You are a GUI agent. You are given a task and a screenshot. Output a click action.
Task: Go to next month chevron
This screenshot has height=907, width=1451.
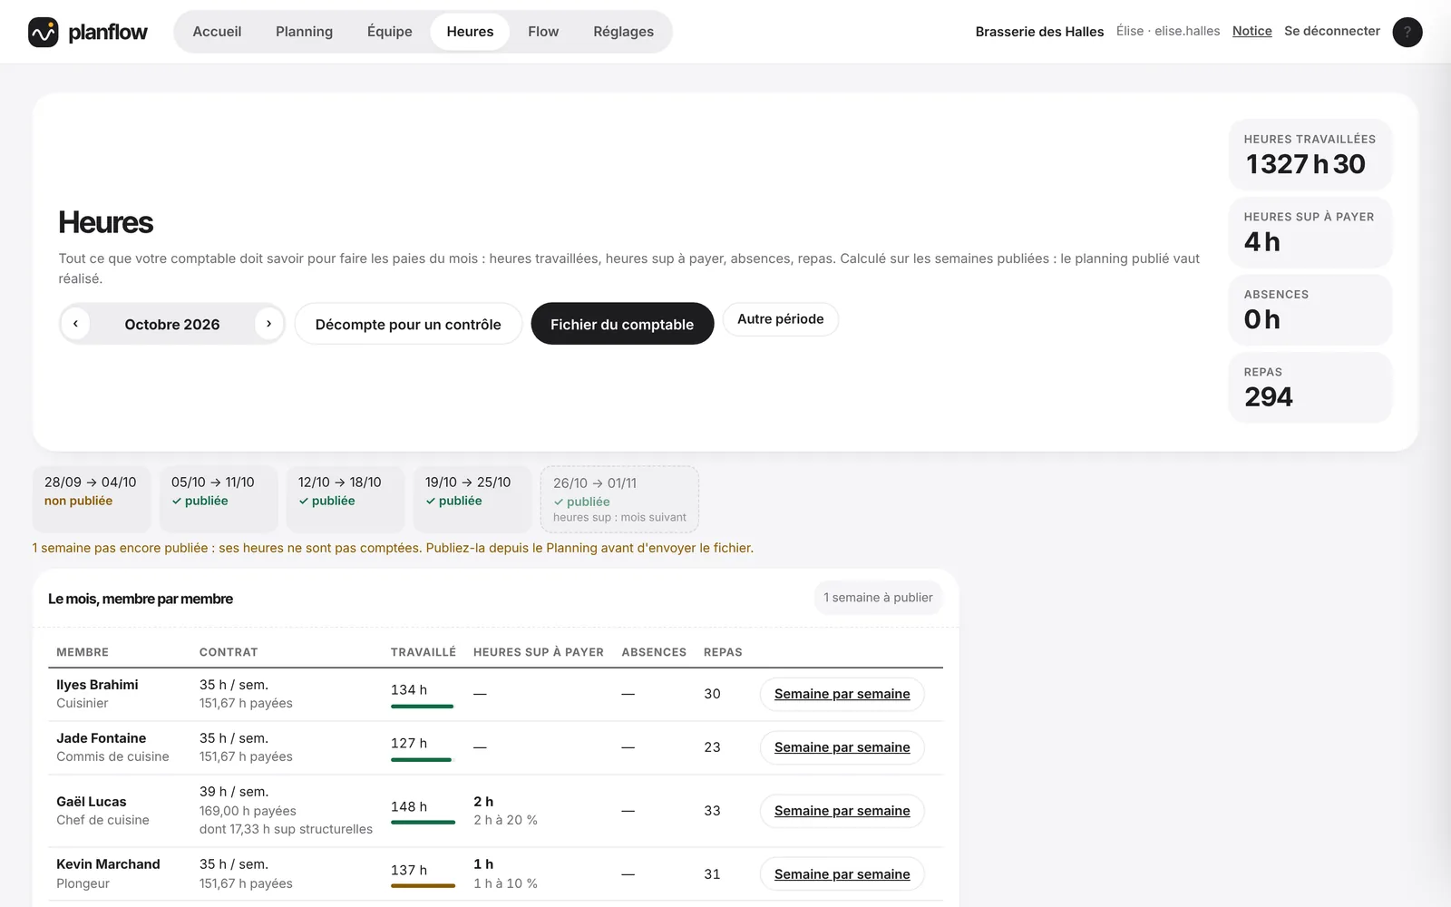pyautogui.click(x=268, y=324)
